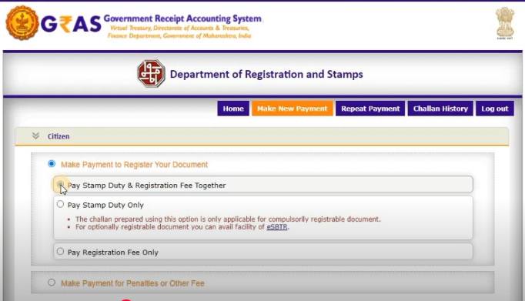Click the Ashoka emblem of India
Screen dimensions: 525x301
[x=505, y=23]
